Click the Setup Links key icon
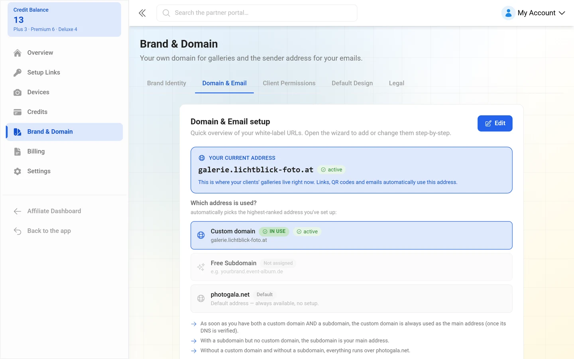 click(18, 73)
